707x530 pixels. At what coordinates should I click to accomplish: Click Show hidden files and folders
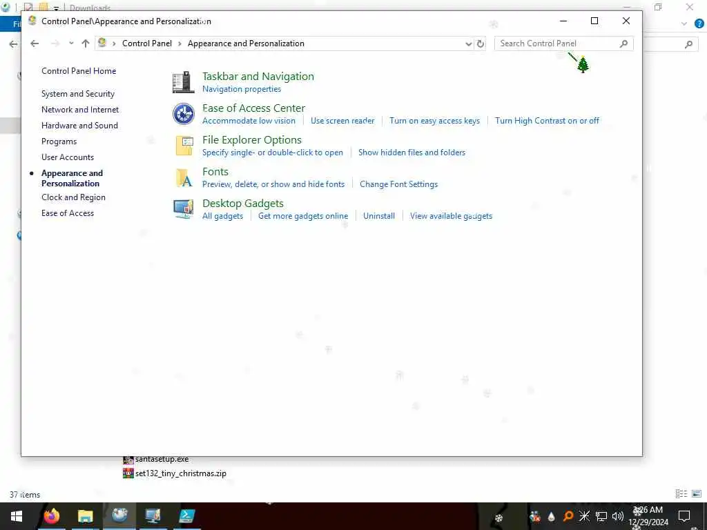point(411,153)
